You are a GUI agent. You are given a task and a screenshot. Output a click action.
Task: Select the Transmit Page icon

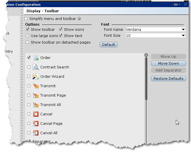(36, 95)
